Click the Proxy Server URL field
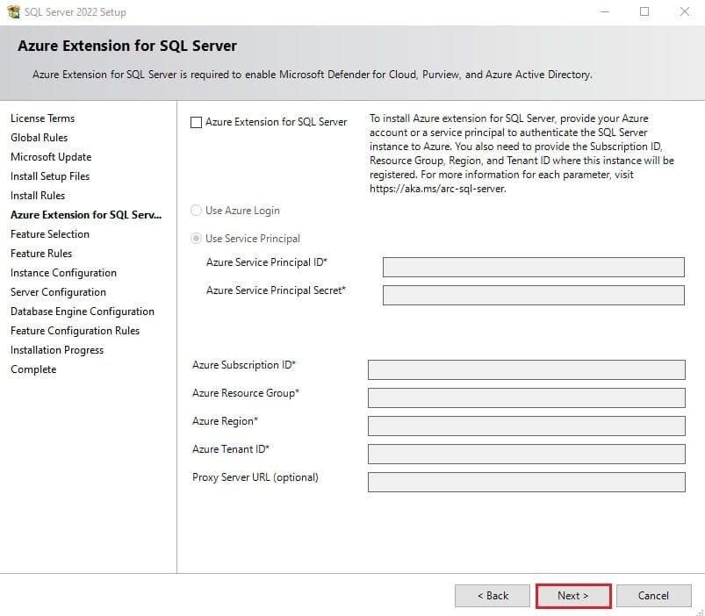 tap(526, 482)
